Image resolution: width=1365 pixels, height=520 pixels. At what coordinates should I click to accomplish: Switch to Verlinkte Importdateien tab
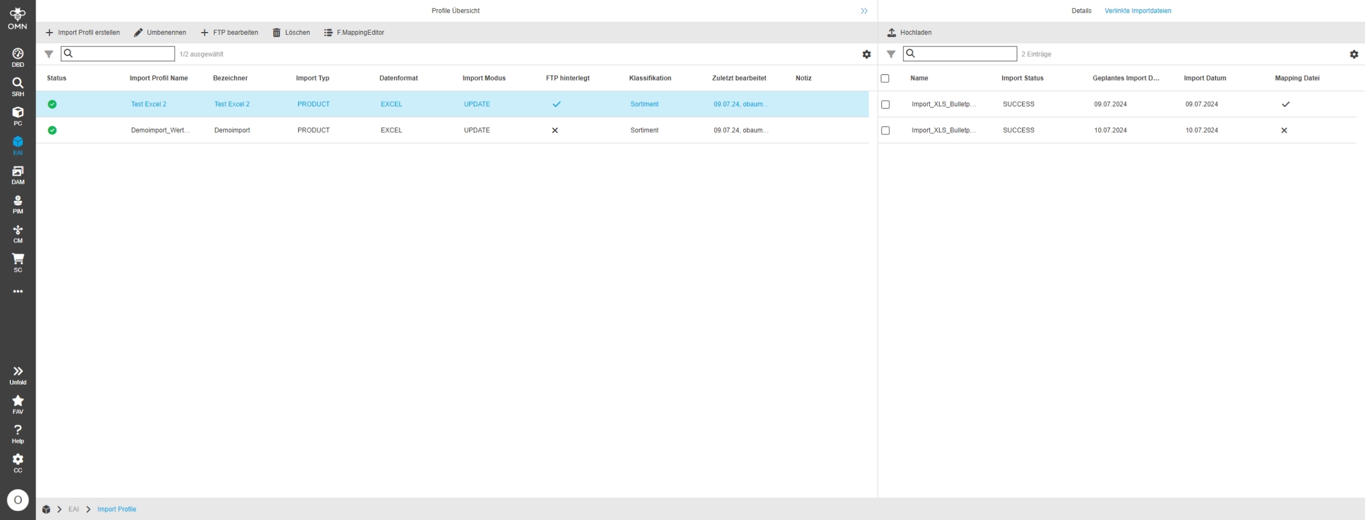click(1137, 11)
